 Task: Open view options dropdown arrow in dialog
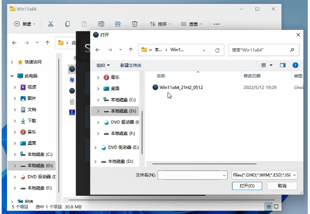271,66
